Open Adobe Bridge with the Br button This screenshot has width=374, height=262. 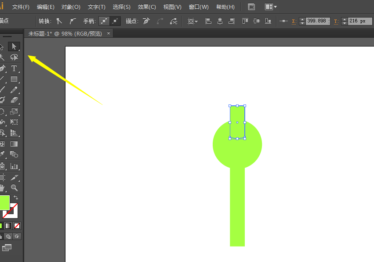[251, 7]
